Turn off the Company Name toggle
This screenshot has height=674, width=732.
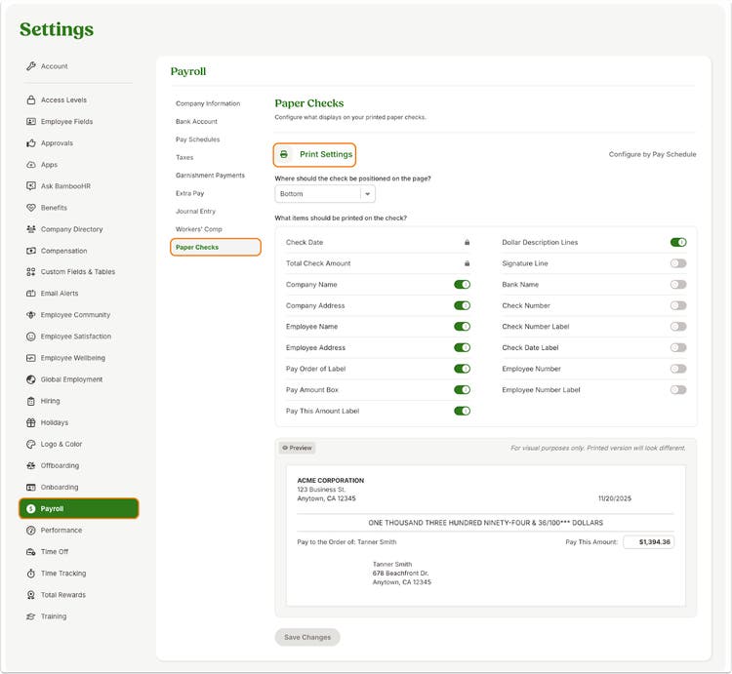click(463, 285)
